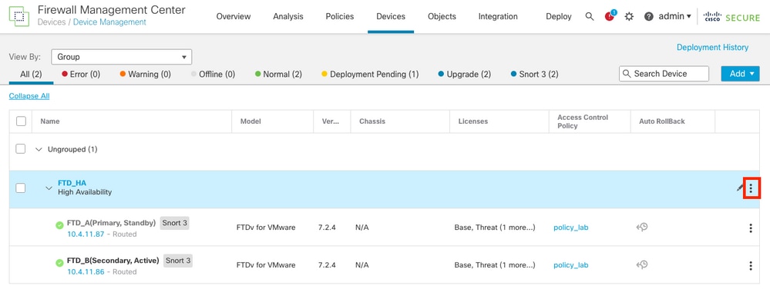Open the Device Management breadcrumb link

point(109,22)
